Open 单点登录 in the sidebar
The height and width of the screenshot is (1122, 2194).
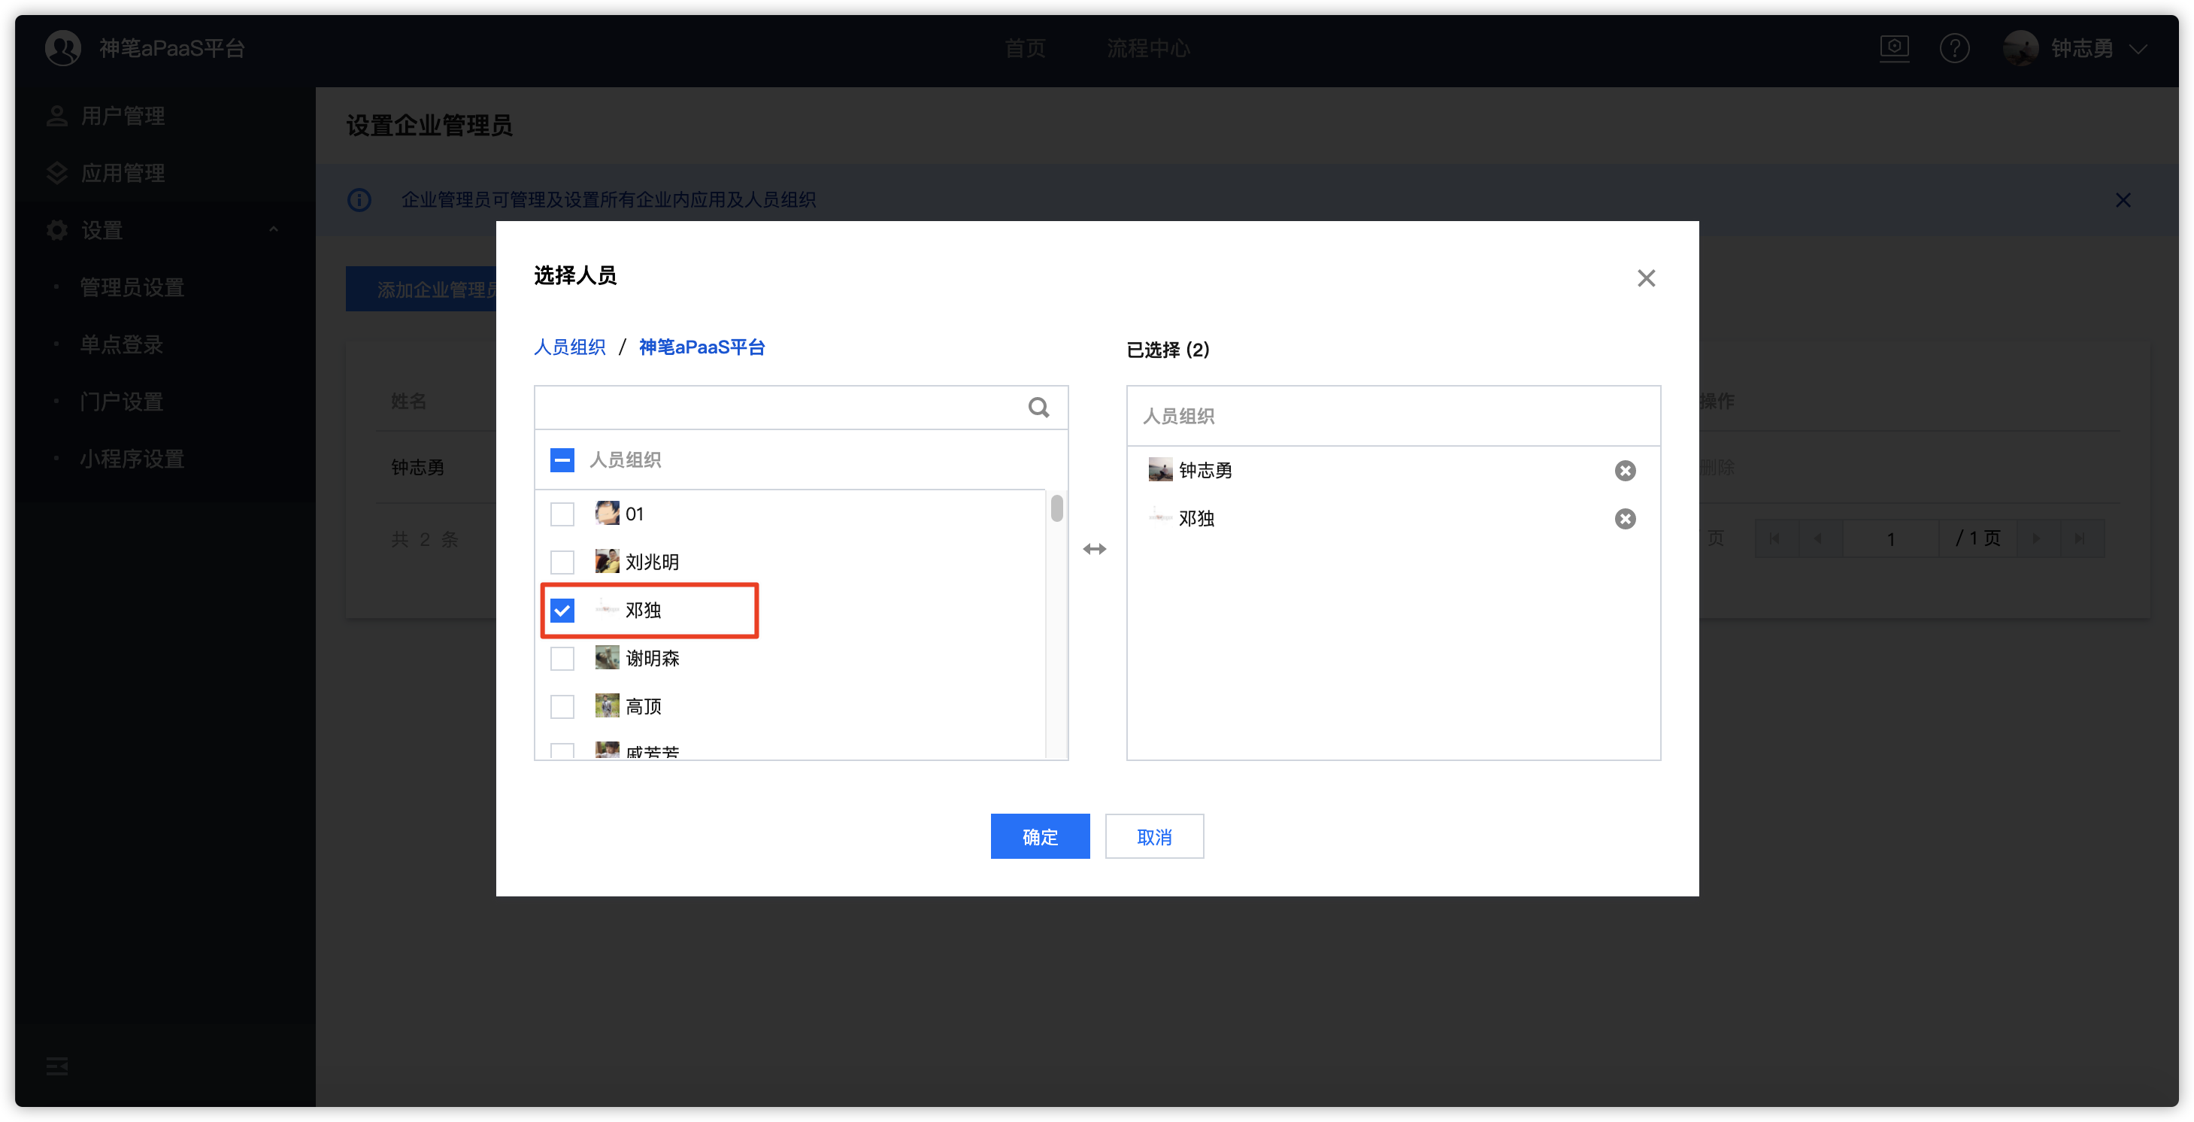tap(121, 344)
